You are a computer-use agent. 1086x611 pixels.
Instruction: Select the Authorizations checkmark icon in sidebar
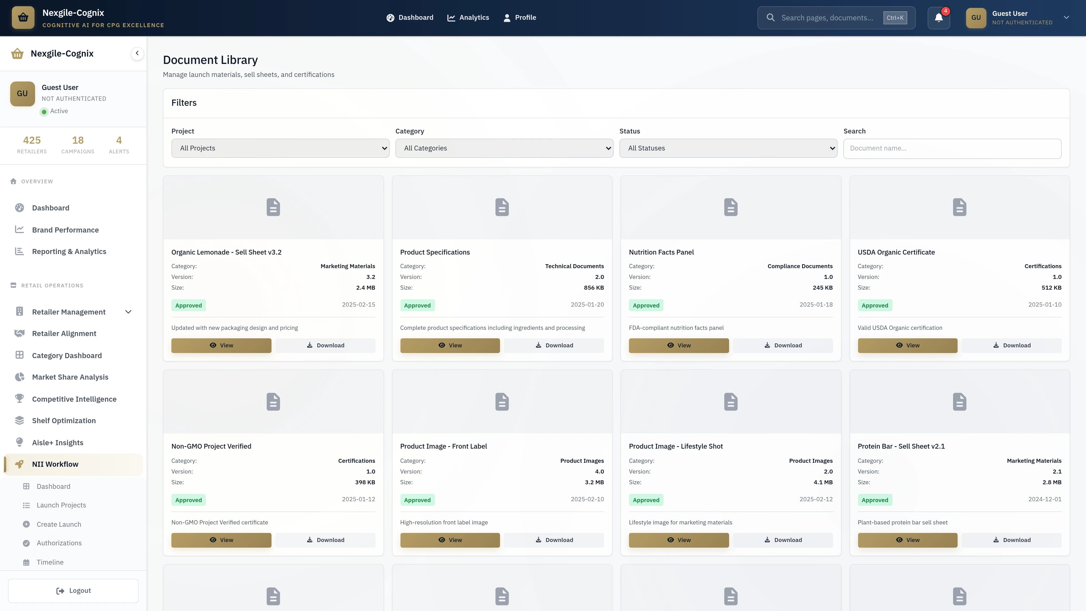click(26, 543)
